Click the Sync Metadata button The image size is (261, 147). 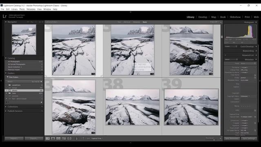[x=232, y=138]
